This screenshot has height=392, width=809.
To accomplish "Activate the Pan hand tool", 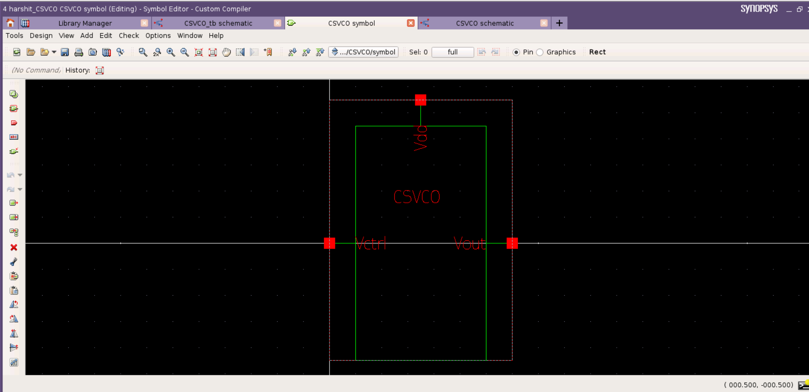I will click(226, 52).
